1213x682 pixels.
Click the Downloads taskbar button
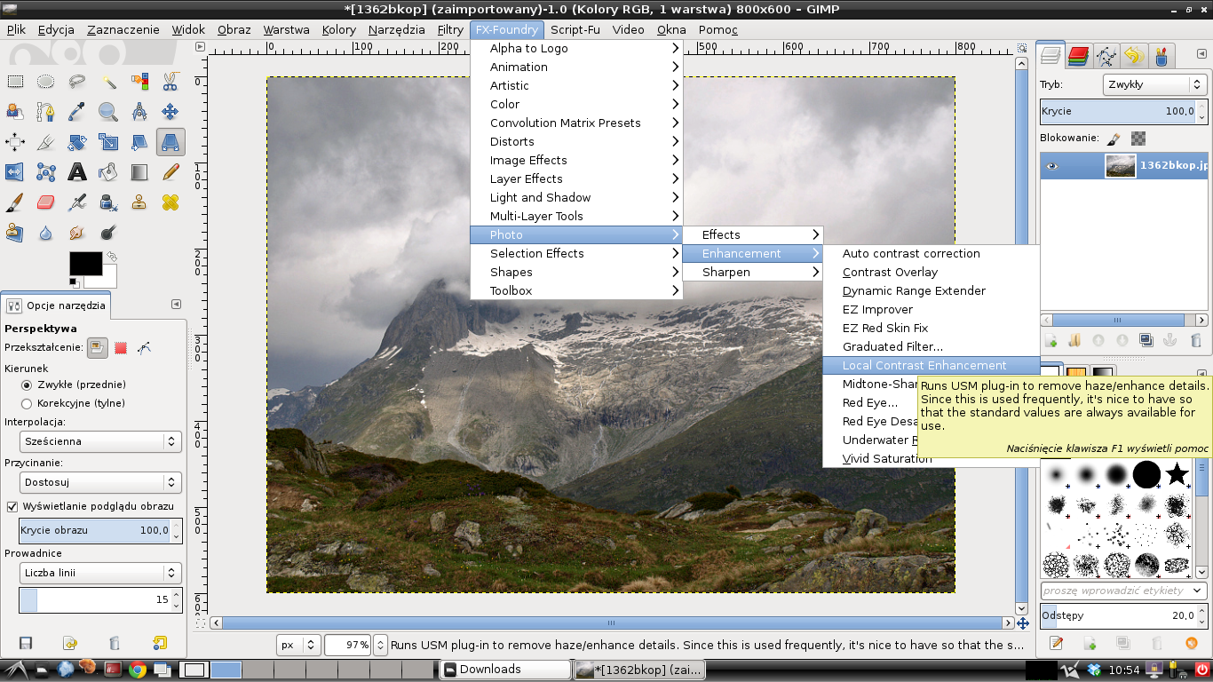[x=506, y=670]
